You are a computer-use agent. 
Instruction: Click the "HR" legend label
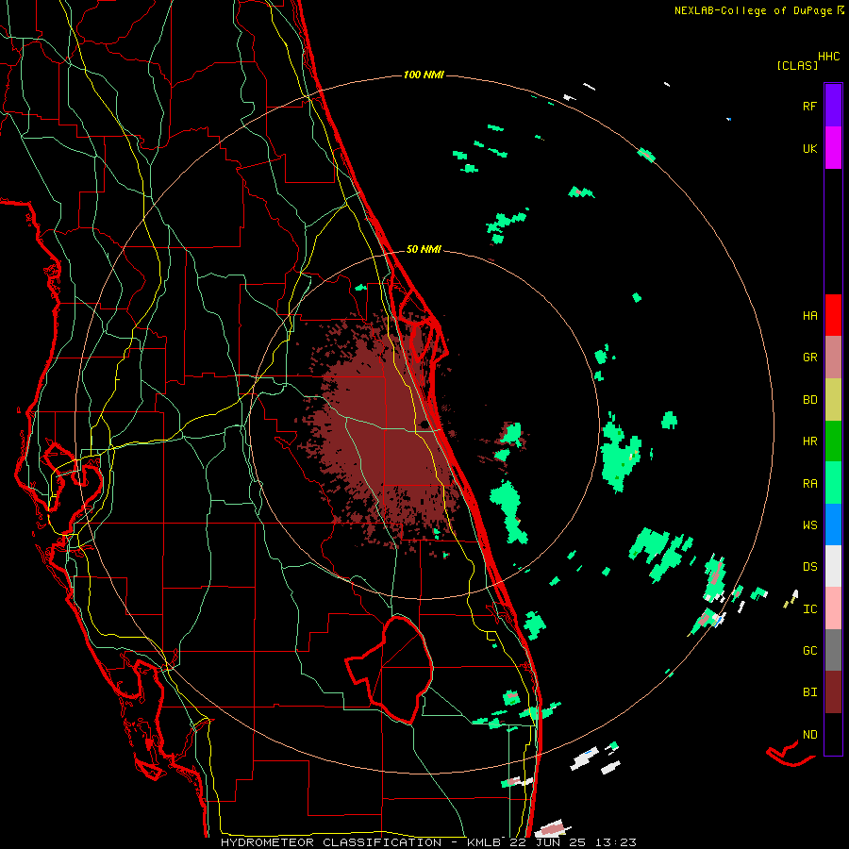(x=810, y=441)
